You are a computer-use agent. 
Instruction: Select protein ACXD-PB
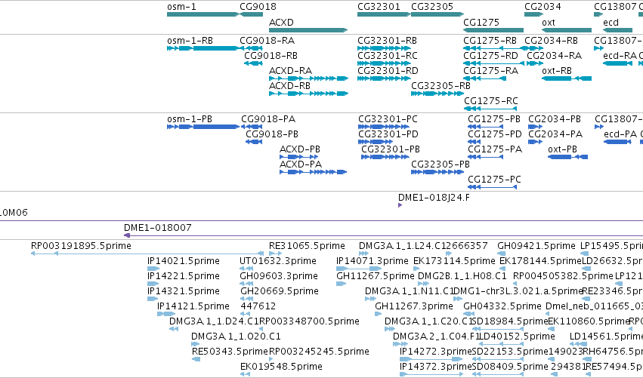tap(299, 157)
